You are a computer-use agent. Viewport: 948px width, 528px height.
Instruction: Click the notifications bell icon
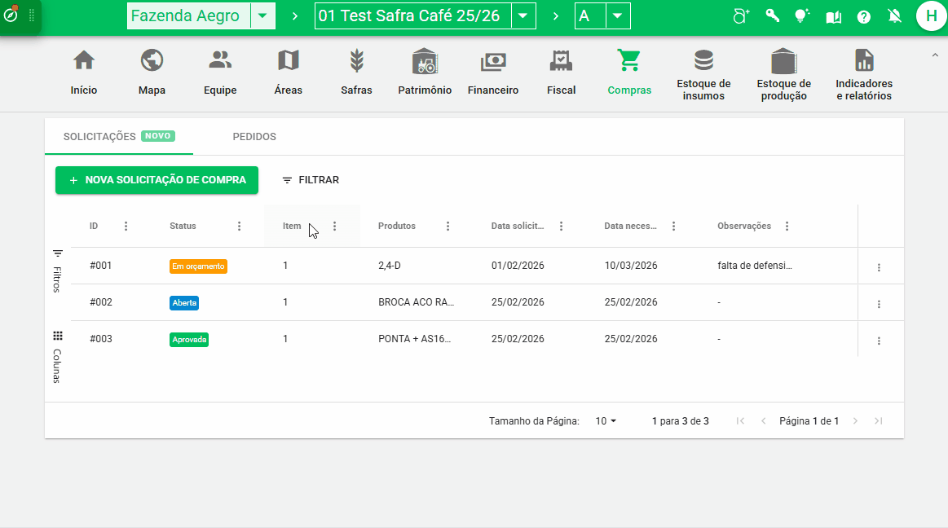(894, 16)
